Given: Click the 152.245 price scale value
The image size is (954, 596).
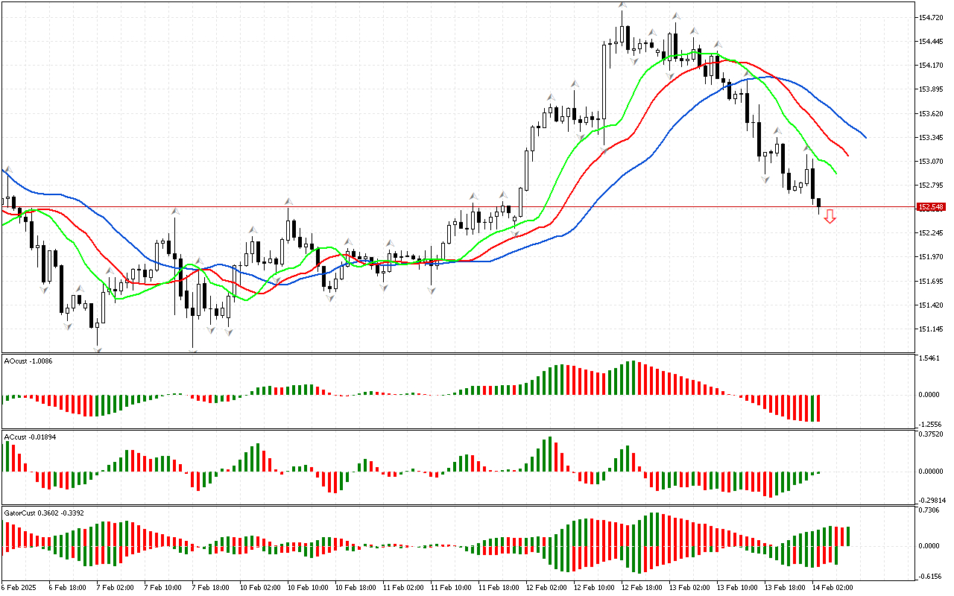Looking at the screenshot, I should [932, 233].
